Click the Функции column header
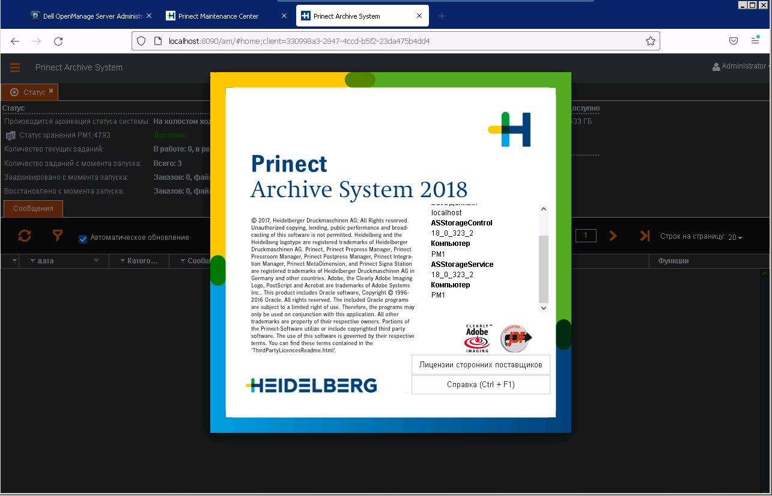This screenshot has height=496, width=772. pyautogui.click(x=673, y=261)
